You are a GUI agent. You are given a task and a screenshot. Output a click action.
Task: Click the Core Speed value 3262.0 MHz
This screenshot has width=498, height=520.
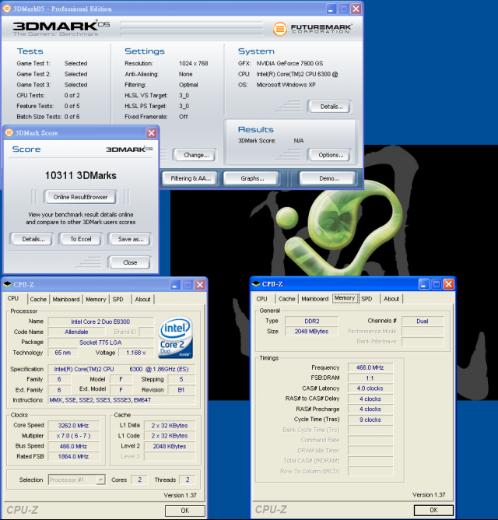[73, 426]
